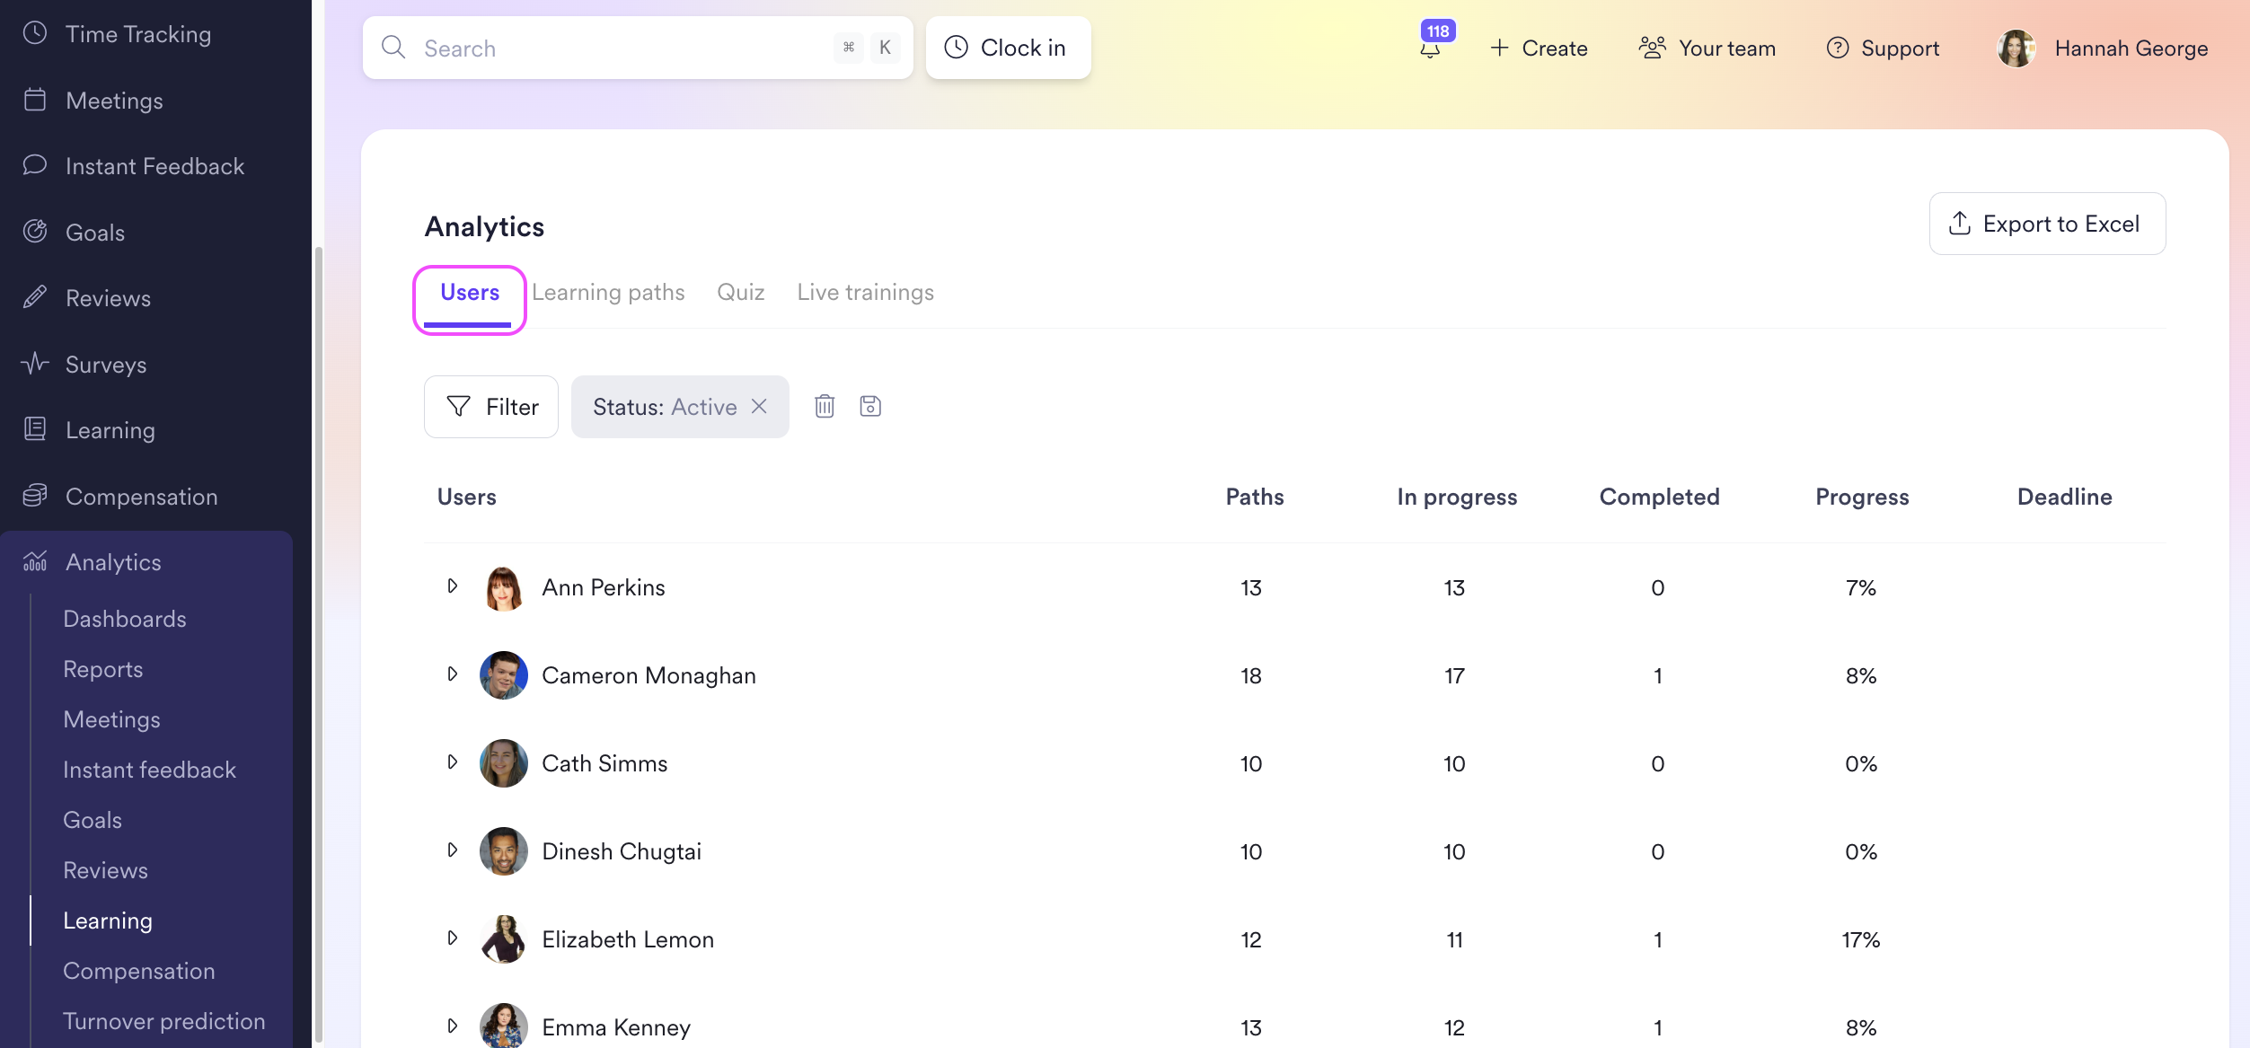The image size is (2250, 1048).
Task: Open Compensation in the main sidebar
Action: pyautogui.click(x=142, y=497)
